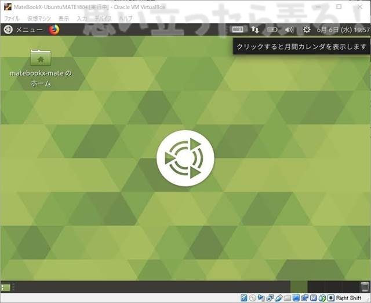
Task: Open the Ubuntu MATE メニュー menu
Action: [x=23, y=29]
